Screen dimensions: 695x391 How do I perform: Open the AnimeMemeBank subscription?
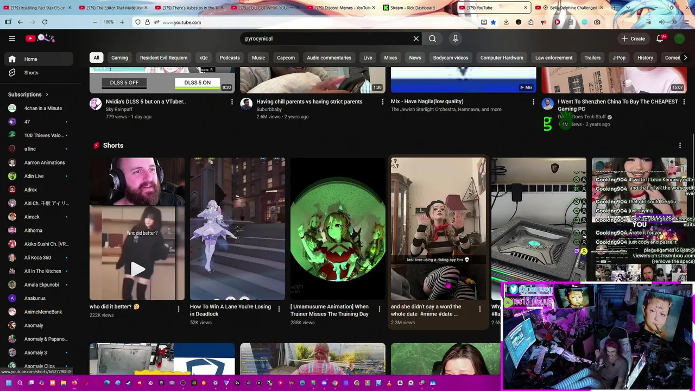click(x=39, y=312)
